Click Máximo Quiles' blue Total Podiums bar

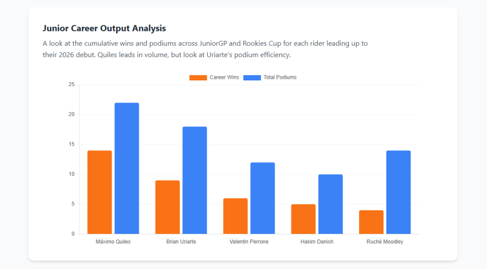click(x=127, y=168)
